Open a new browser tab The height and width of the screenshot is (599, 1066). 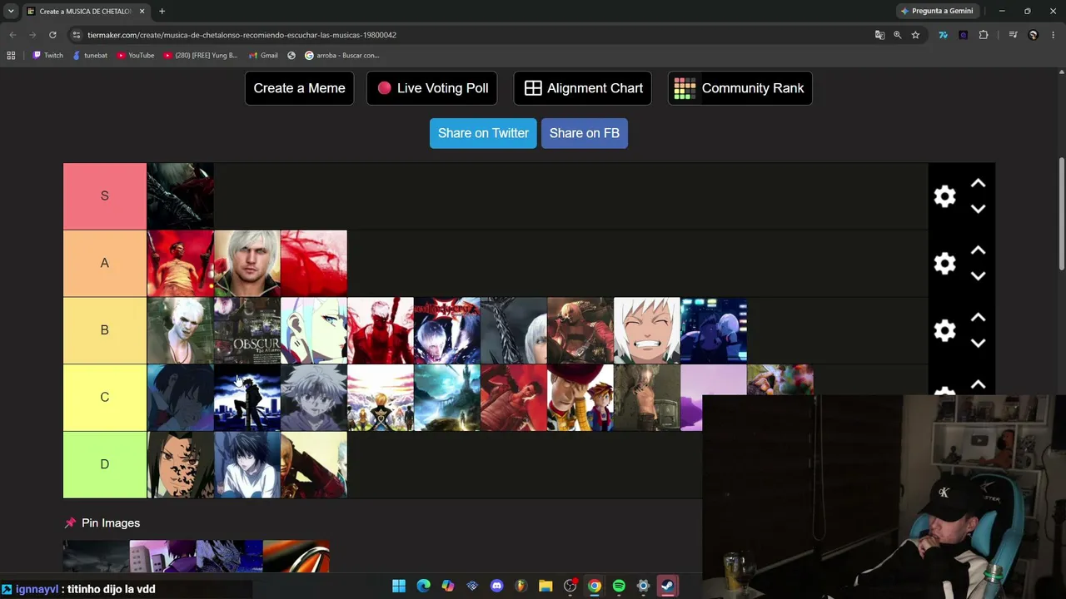pos(162,12)
